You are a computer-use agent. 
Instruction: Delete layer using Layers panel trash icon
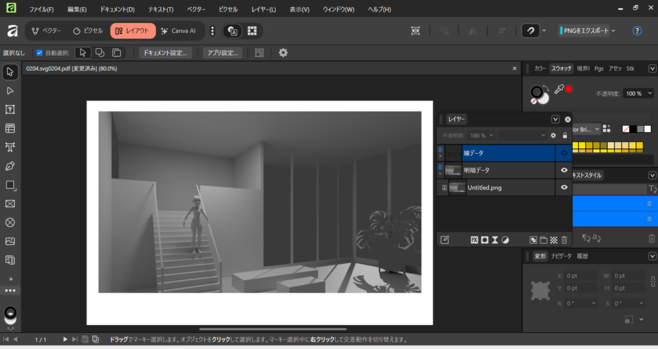click(564, 240)
